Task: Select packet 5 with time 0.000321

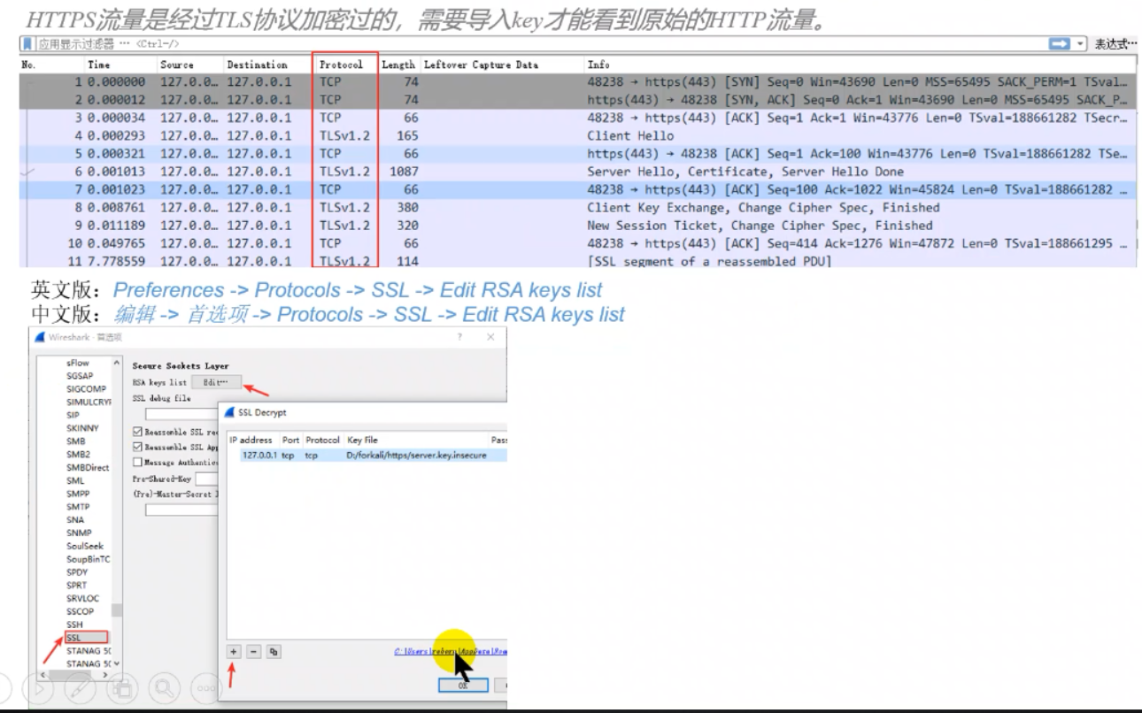Action: [578, 154]
